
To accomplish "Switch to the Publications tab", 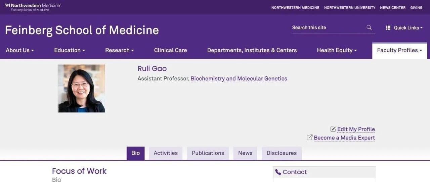I will click(x=208, y=153).
